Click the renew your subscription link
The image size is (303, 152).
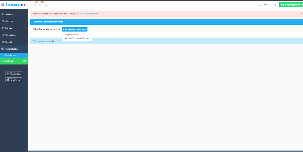click(x=87, y=14)
